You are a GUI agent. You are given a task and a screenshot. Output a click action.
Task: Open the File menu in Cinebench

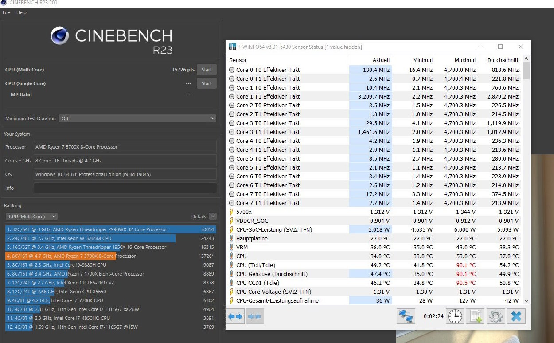pyautogui.click(x=6, y=12)
